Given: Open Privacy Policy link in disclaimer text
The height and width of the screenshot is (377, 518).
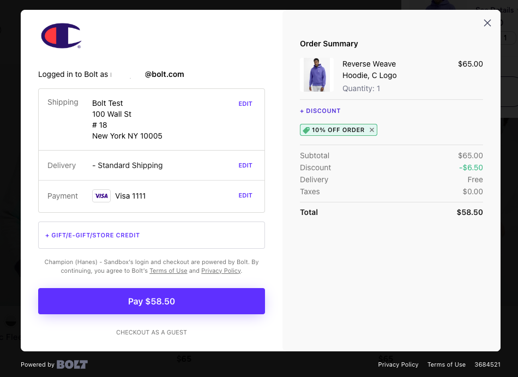Looking at the screenshot, I should click(x=221, y=271).
